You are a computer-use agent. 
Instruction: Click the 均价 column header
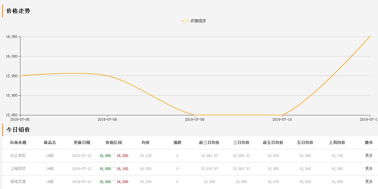[145, 143]
